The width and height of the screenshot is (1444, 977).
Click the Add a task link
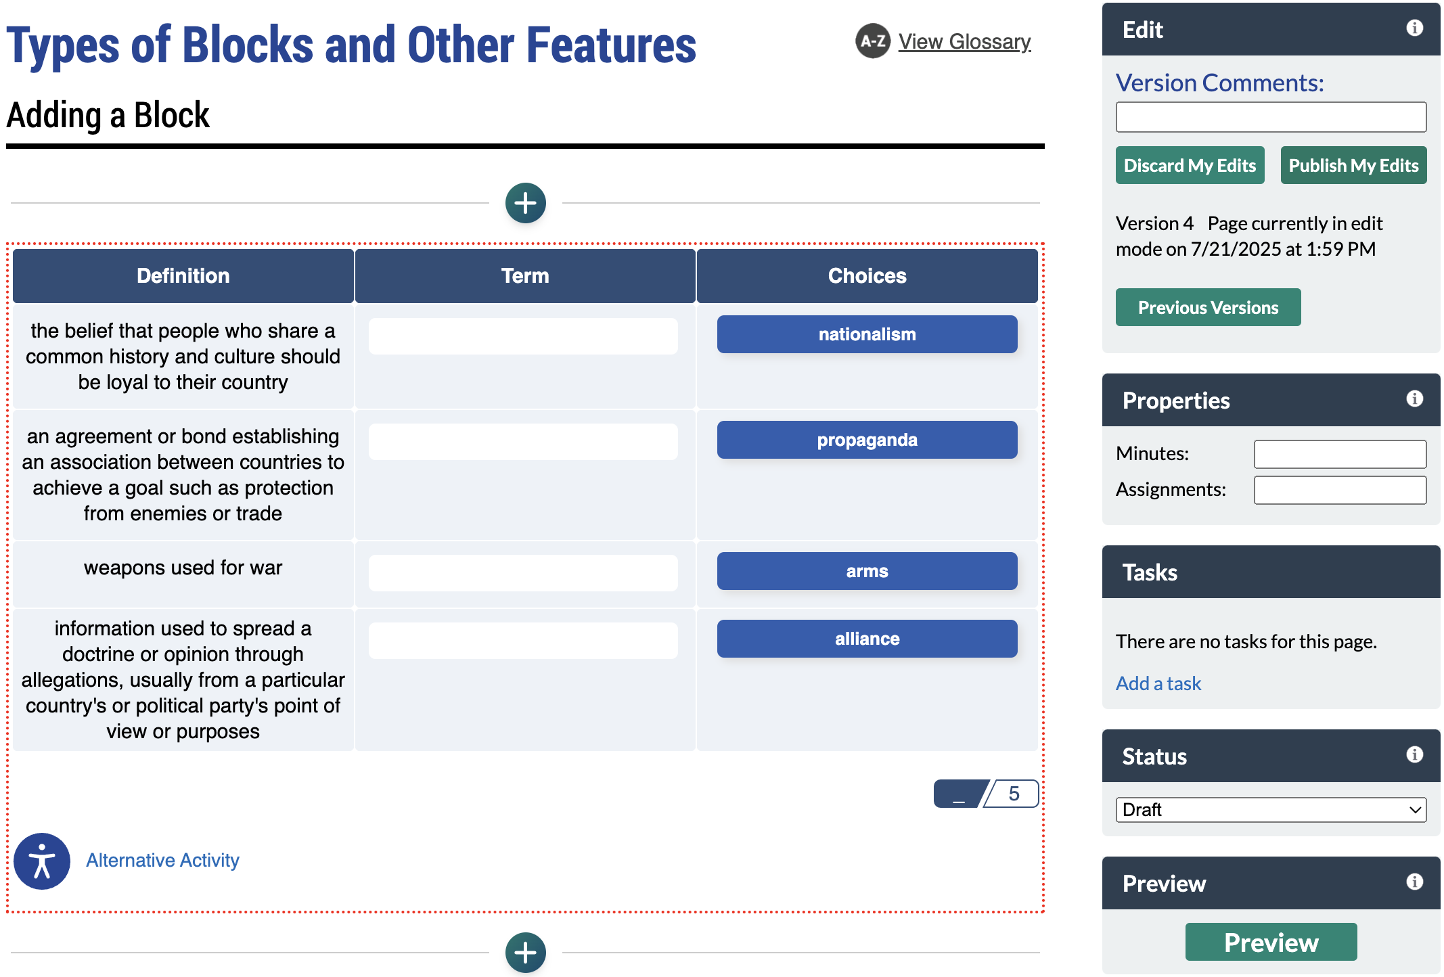(x=1157, y=683)
